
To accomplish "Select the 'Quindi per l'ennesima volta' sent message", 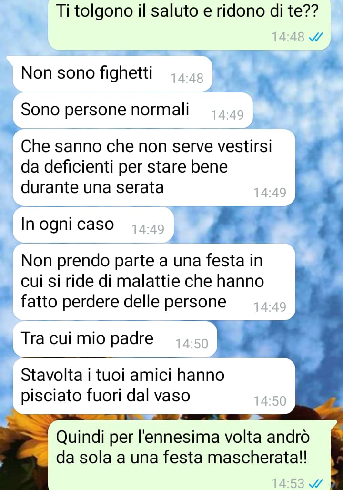I will [189, 455].
